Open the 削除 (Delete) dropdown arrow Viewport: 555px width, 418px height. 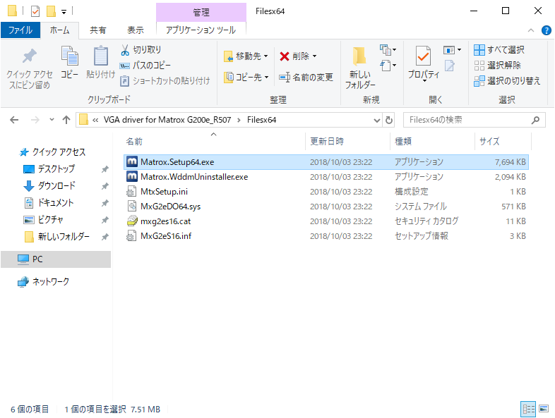tap(314, 56)
